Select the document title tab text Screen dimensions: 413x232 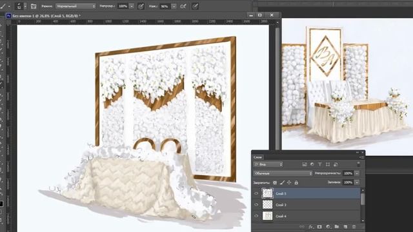click(46, 16)
